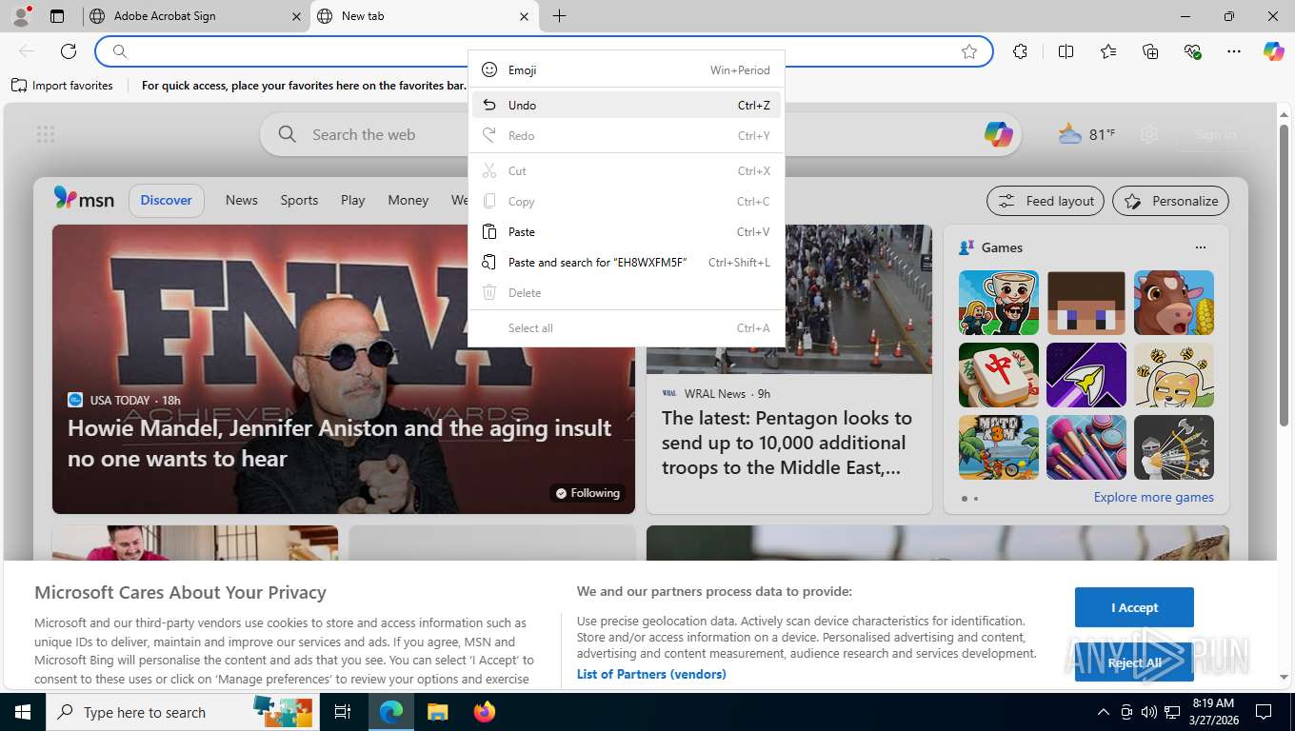
Task: Open the Collections icon in toolbar
Action: click(1150, 51)
